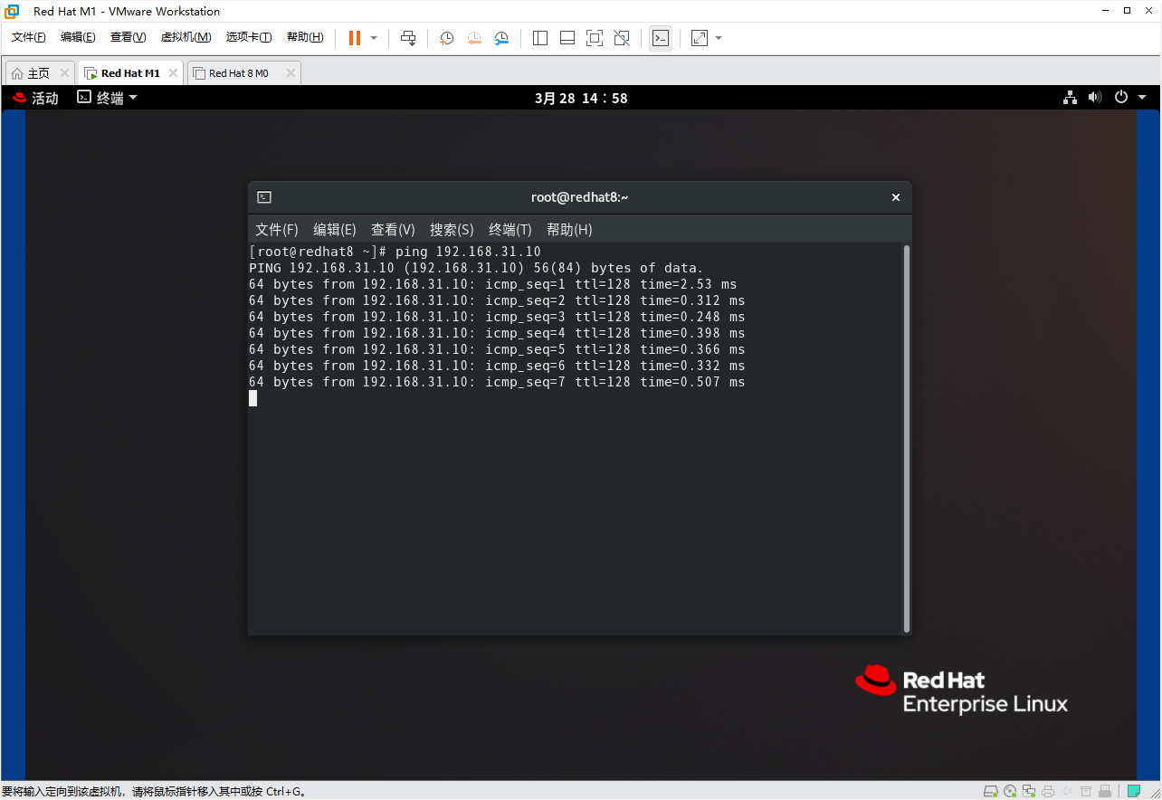Viewport: 1162px width, 800px height.
Task: Revert the virtual machine to its snapshot
Action: coord(474,38)
